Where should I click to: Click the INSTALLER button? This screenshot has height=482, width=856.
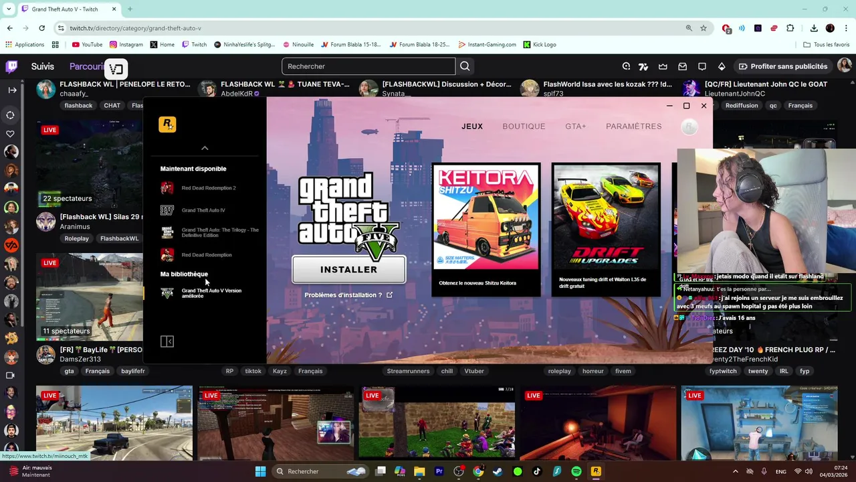tap(348, 269)
